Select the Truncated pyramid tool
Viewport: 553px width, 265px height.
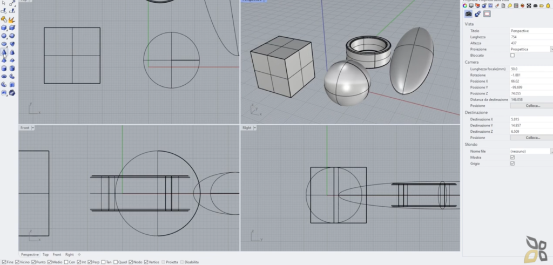(x=12, y=60)
